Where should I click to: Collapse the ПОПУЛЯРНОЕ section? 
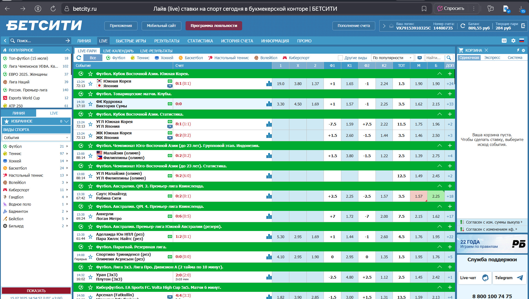(x=67, y=50)
